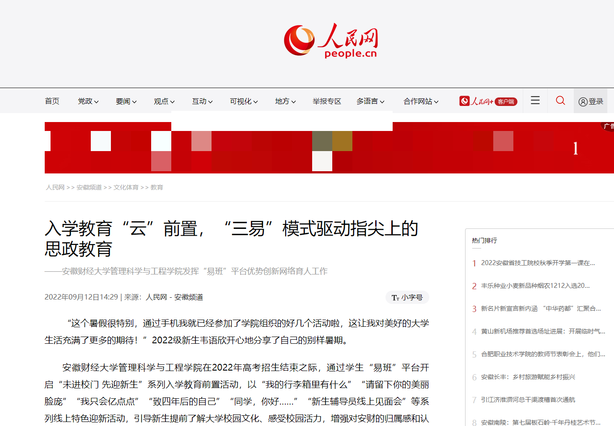This screenshot has width=614, height=426.
Task: Click the 安徽频道 breadcrumb link
Action: (89, 187)
